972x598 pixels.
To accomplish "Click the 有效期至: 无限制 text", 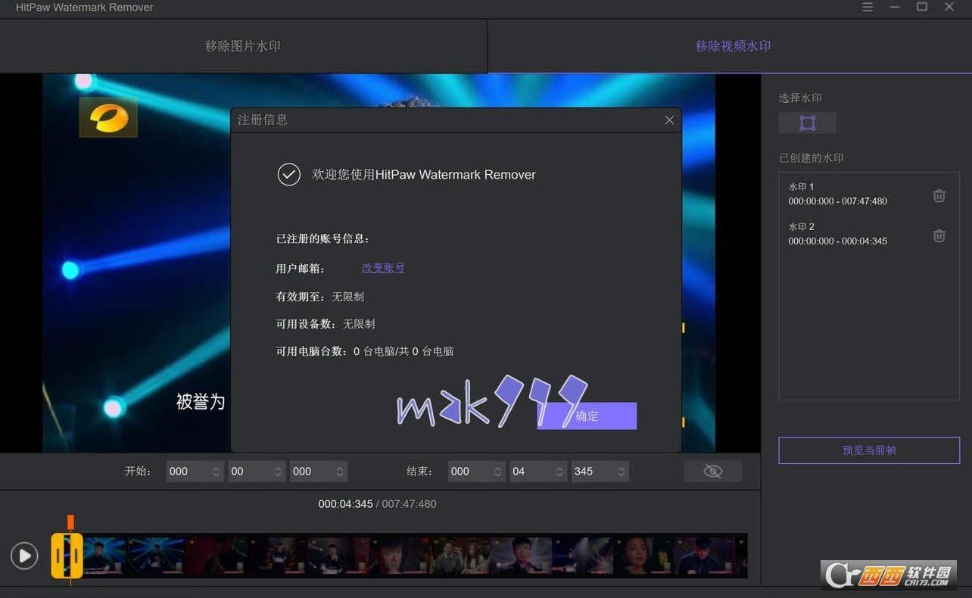I will click(320, 297).
